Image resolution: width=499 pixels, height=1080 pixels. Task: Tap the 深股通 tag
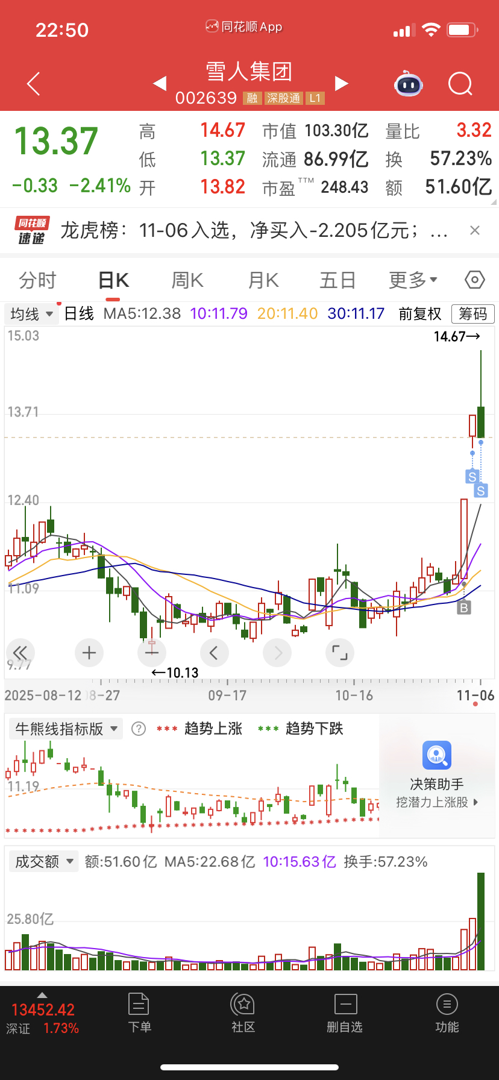[x=284, y=98]
